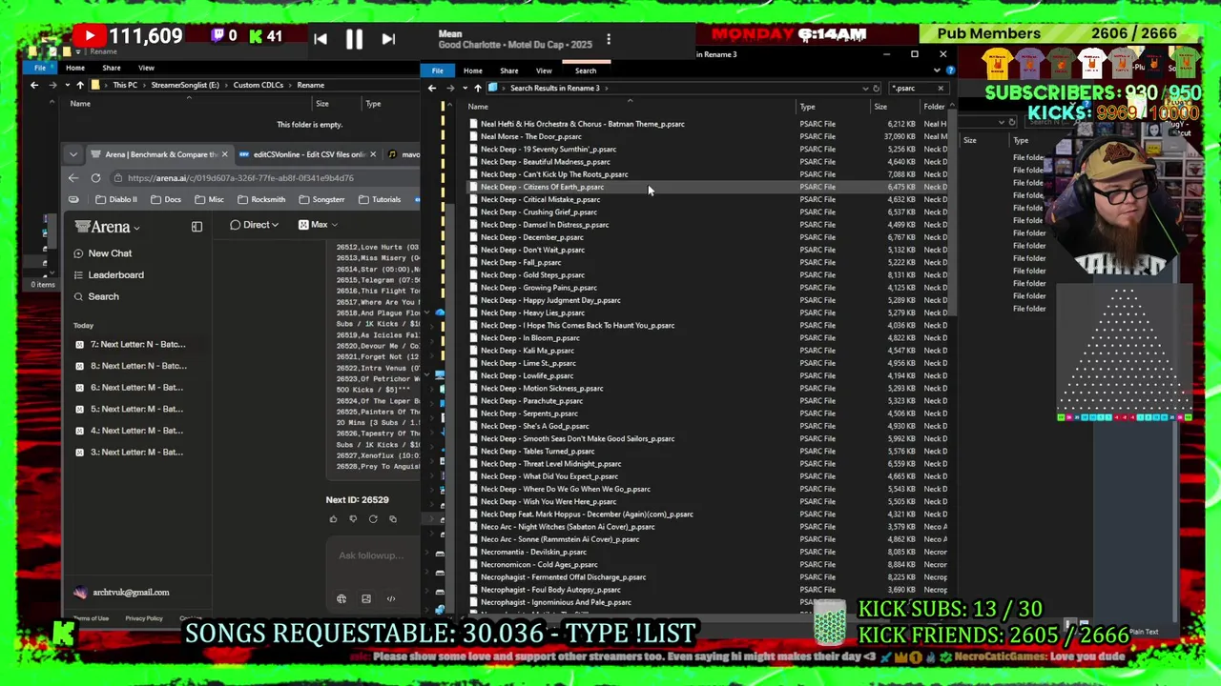Open Share tab in Search Results window
The height and width of the screenshot is (686, 1221).
[x=508, y=71]
